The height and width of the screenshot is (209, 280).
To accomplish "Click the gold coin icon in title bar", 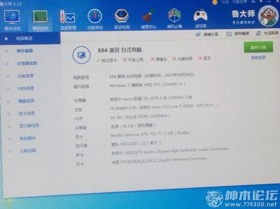I will click(215, 2).
